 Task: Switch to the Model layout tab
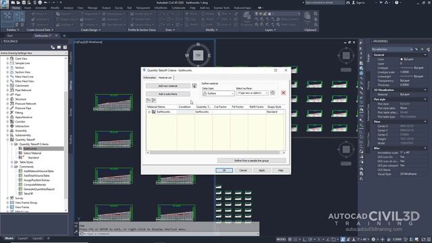pos(9,238)
